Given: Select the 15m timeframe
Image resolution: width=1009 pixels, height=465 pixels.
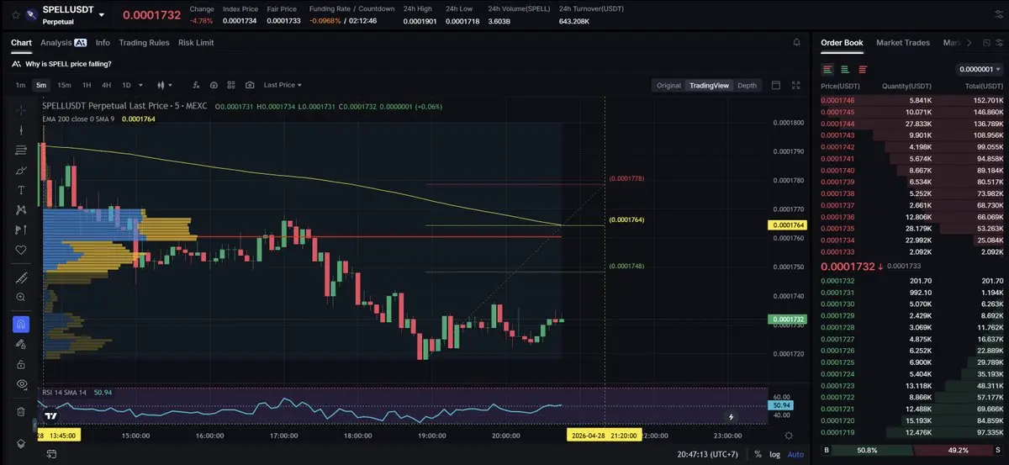Looking at the screenshot, I should pos(64,85).
